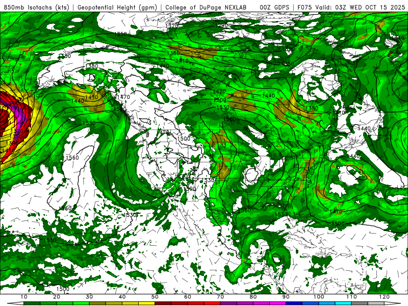Select the bright magenta swatch left of 90
The image size is (408, 306).
(277, 303)
